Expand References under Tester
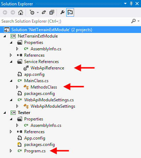The width and height of the screenshot is (141, 158). 11,132
